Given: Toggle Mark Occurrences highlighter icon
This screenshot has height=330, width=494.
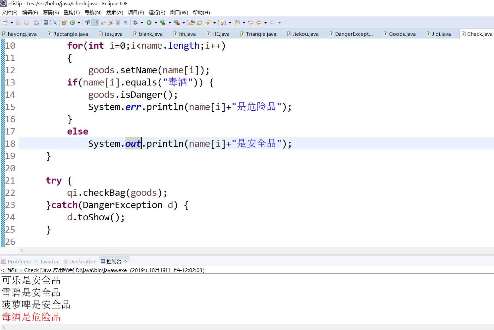Looking at the screenshot, I should pos(95,23).
